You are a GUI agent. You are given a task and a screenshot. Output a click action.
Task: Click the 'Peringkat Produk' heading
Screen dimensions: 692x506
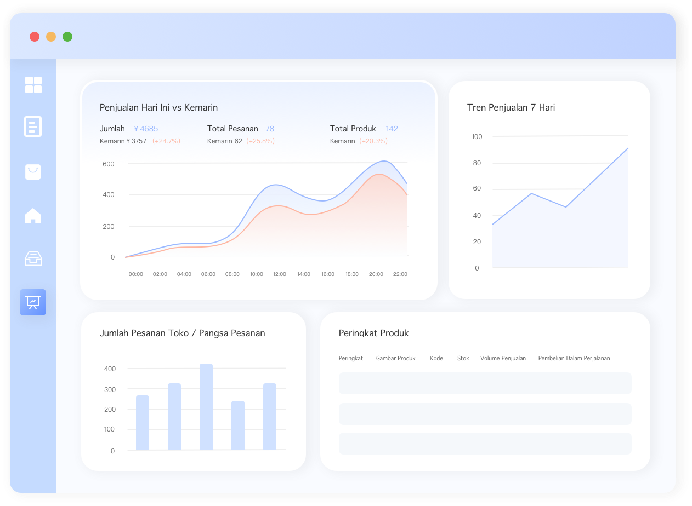click(374, 333)
